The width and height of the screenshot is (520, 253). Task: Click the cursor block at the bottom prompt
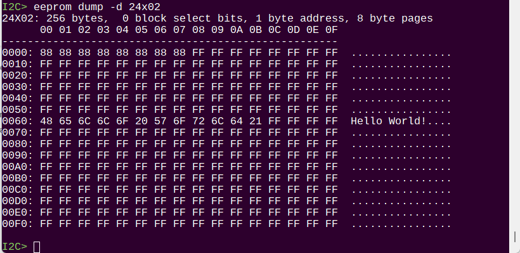(37, 247)
